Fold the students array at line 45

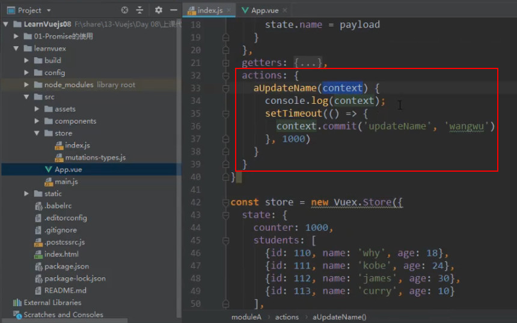(x=226, y=240)
